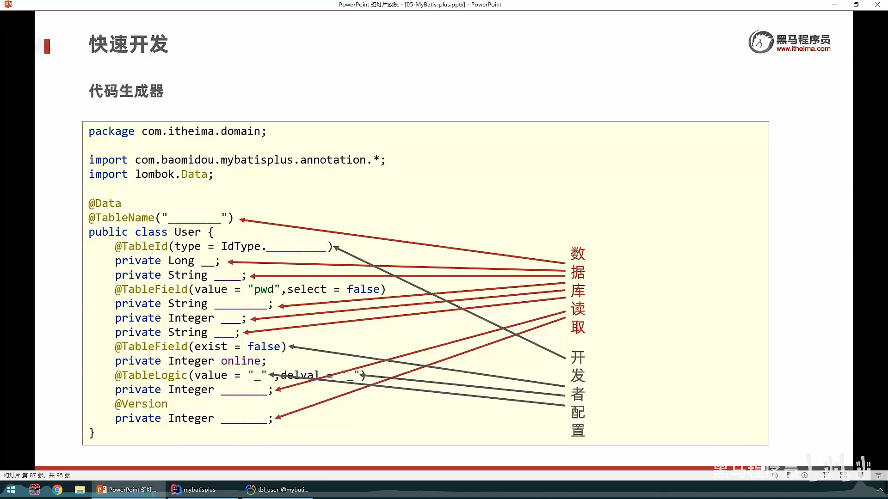The width and height of the screenshot is (888, 499).
Task: Switch to tbl_user Navicat window
Action: point(277,490)
